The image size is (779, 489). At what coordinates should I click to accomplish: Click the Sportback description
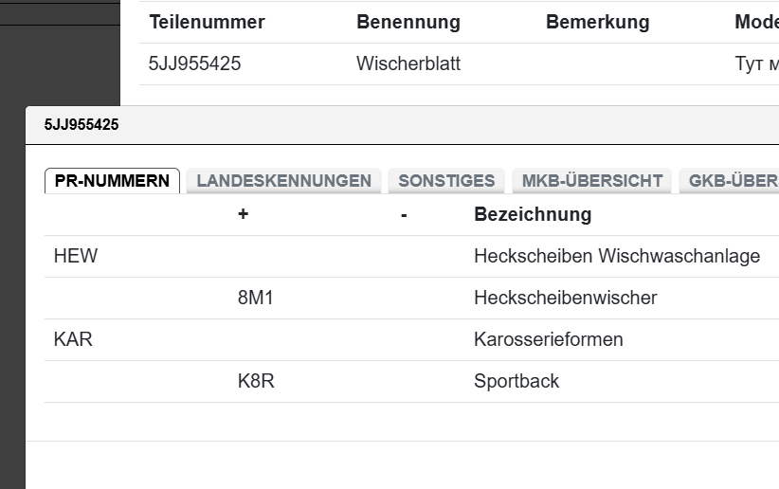[x=516, y=381]
